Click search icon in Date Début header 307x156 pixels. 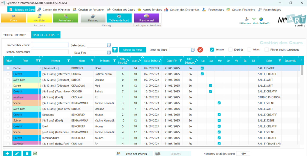(x=160, y=61)
